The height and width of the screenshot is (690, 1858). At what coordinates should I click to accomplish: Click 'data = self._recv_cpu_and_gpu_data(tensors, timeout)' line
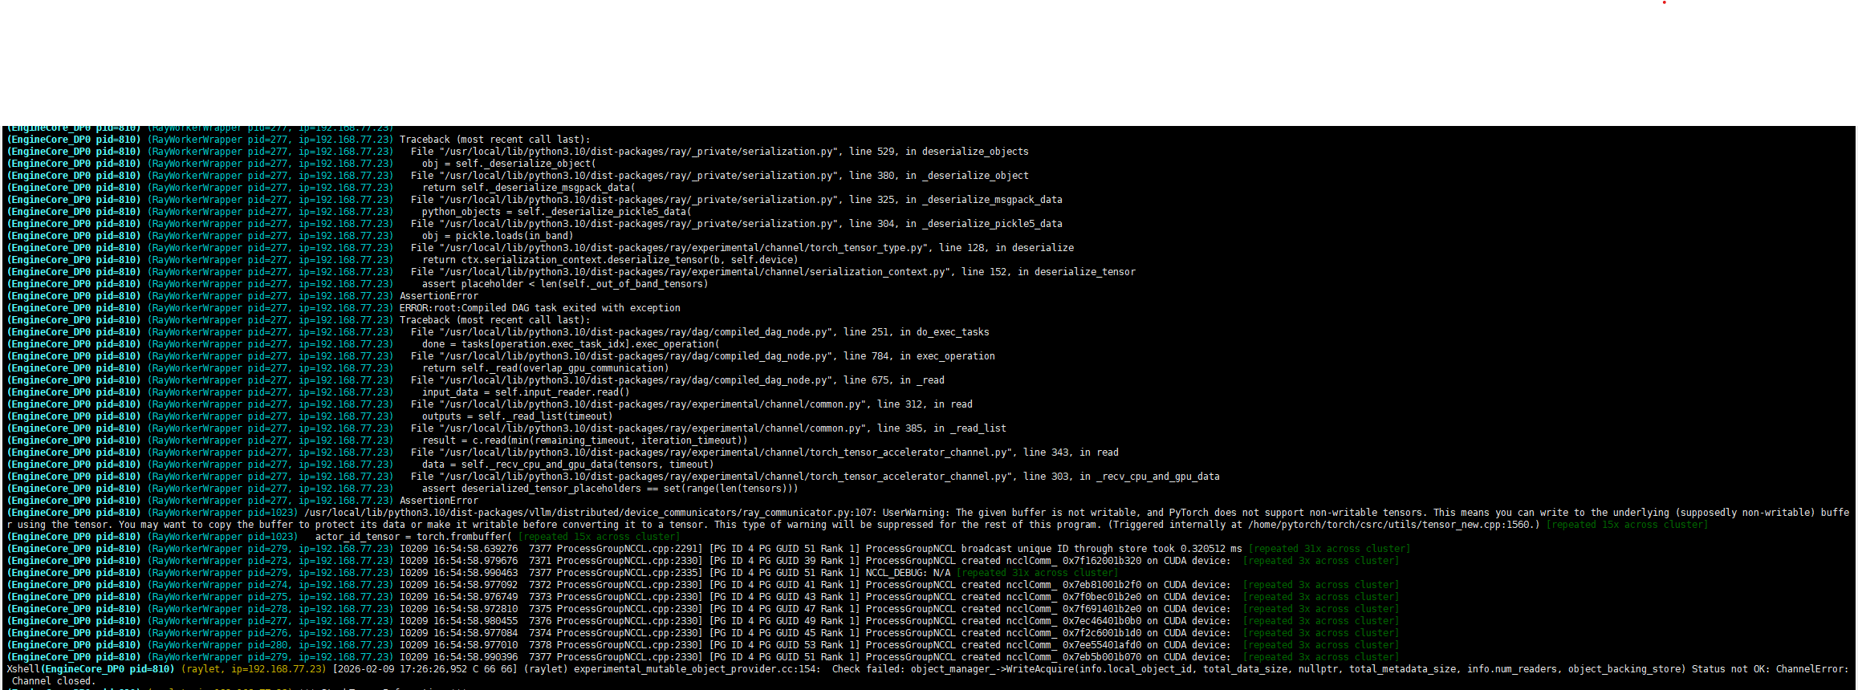tap(567, 465)
